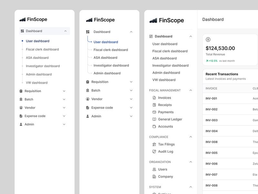Click Vendor icon in middle sidebar
This screenshot has height=194, width=258.
[x=87, y=99]
